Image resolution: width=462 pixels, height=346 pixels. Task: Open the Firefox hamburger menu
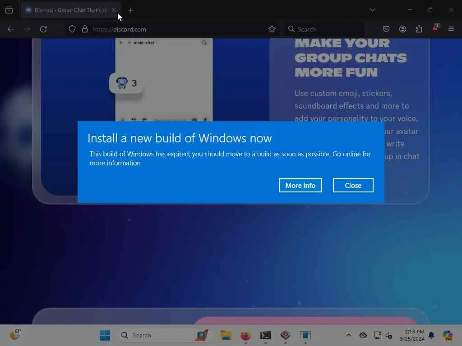[x=451, y=29]
